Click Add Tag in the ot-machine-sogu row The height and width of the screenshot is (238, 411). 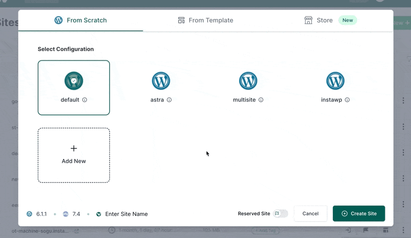[266, 230]
